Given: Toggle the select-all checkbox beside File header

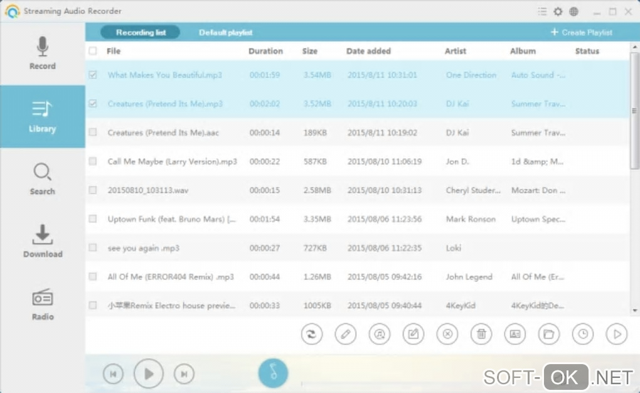Looking at the screenshot, I should (x=93, y=51).
